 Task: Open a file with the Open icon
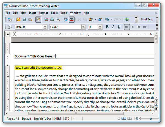(18, 20)
